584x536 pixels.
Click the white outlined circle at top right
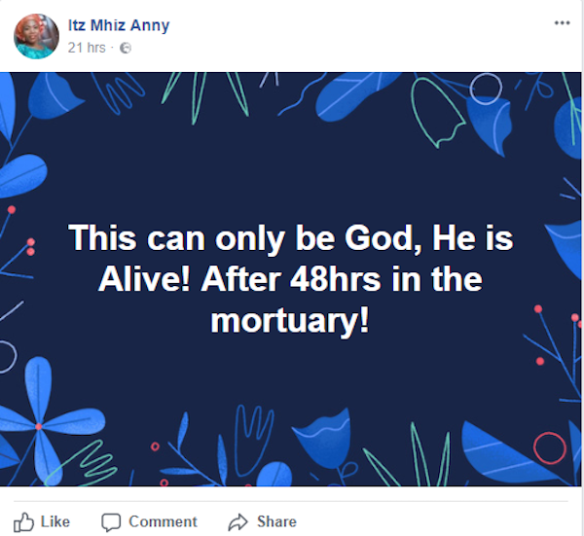[484, 88]
